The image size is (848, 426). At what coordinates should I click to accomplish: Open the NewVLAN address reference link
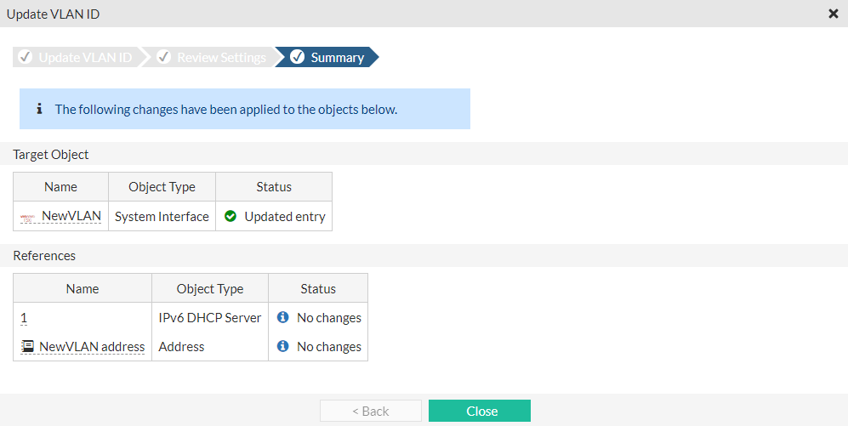(92, 347)
